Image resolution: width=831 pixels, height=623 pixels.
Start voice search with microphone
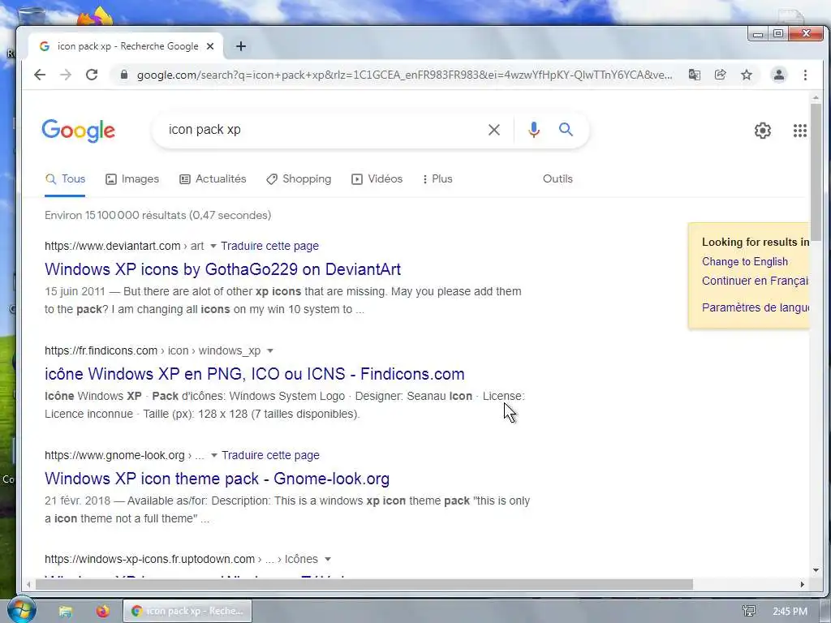click(534, 130)
